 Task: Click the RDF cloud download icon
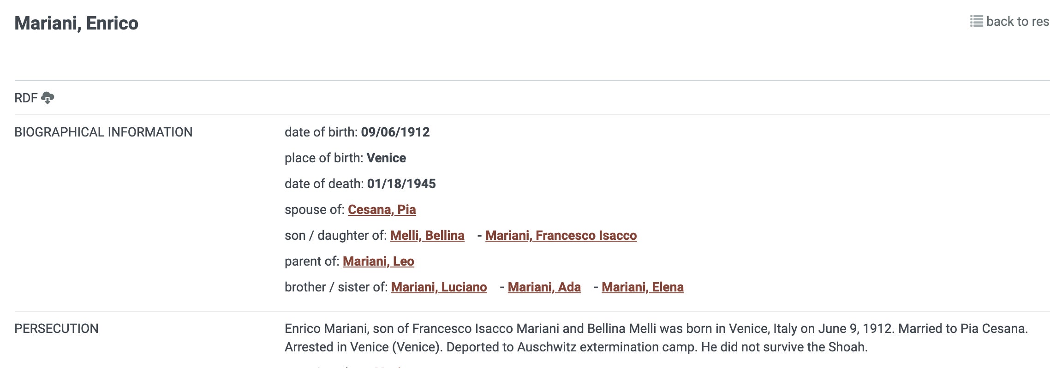(48, 98)
